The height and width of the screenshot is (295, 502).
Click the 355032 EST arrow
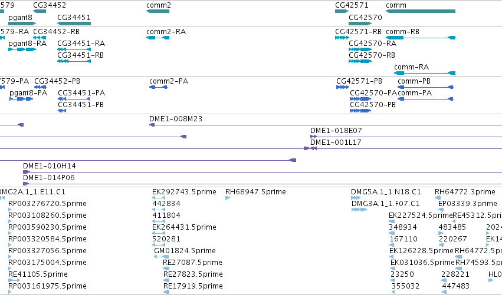[x=393, y=293]
